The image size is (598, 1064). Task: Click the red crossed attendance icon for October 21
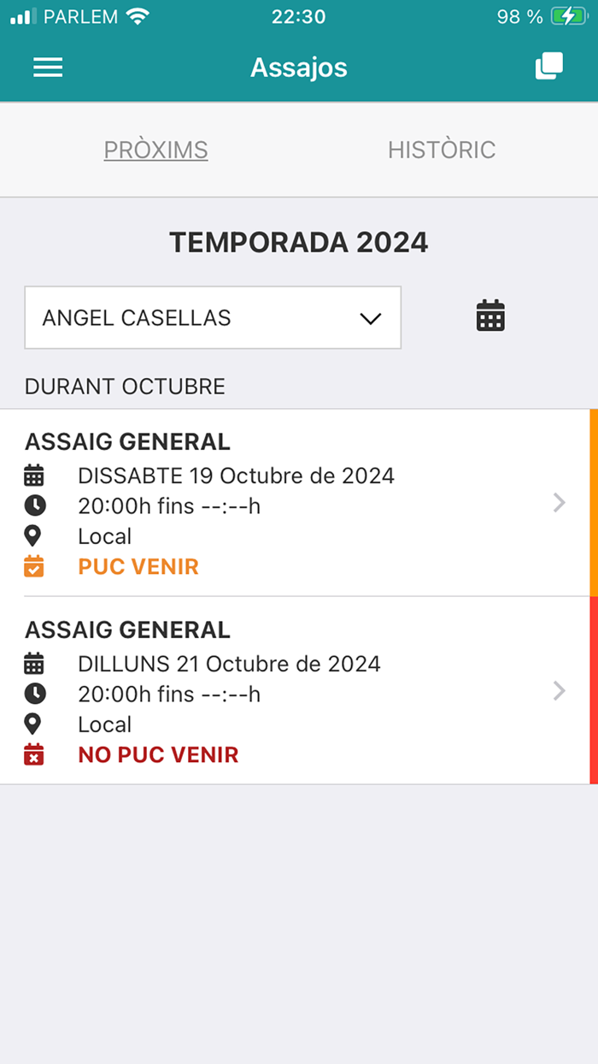click(34, 754)
